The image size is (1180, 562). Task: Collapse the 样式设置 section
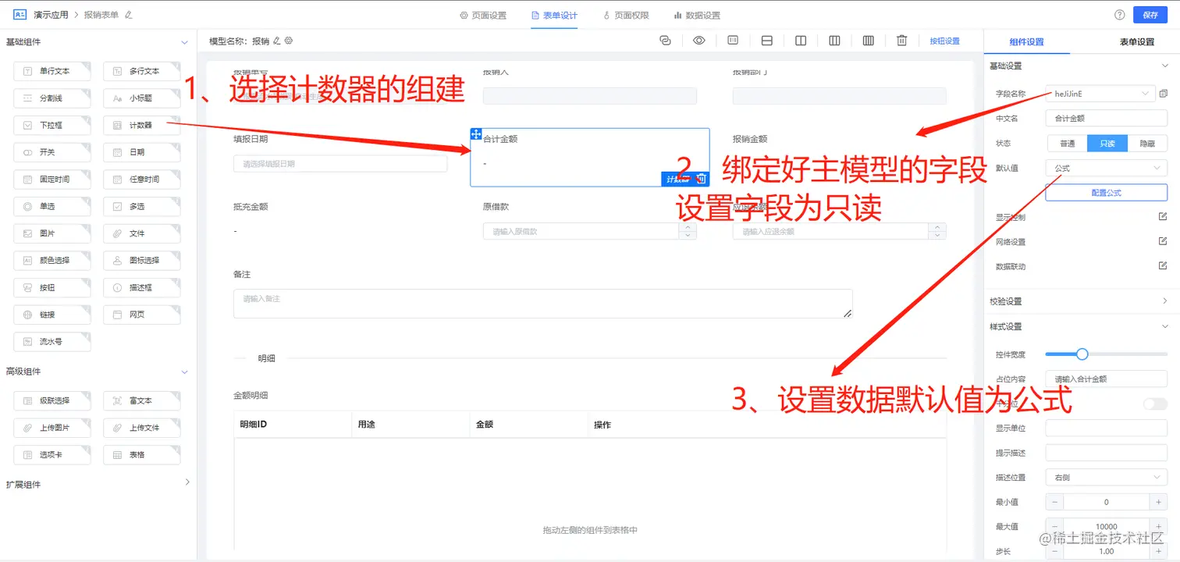[x=1165, y=326]
